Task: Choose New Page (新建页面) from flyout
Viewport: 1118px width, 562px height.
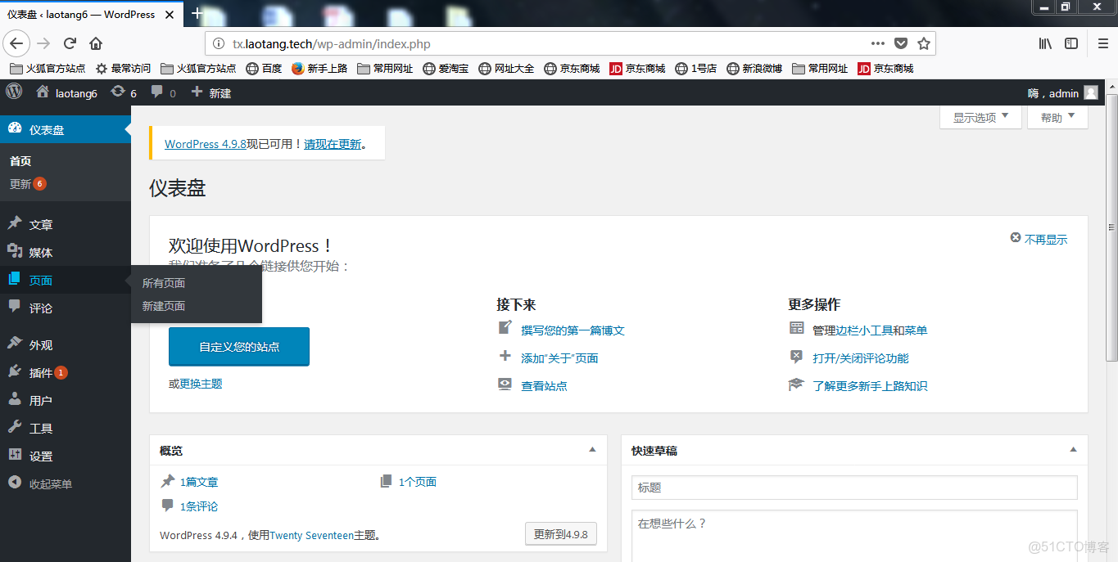Action: coord(164,306)
